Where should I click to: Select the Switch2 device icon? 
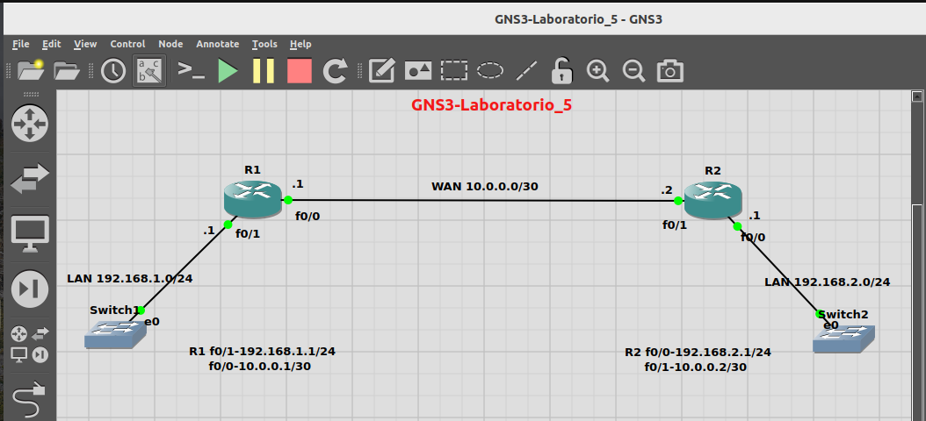point(843,339)
